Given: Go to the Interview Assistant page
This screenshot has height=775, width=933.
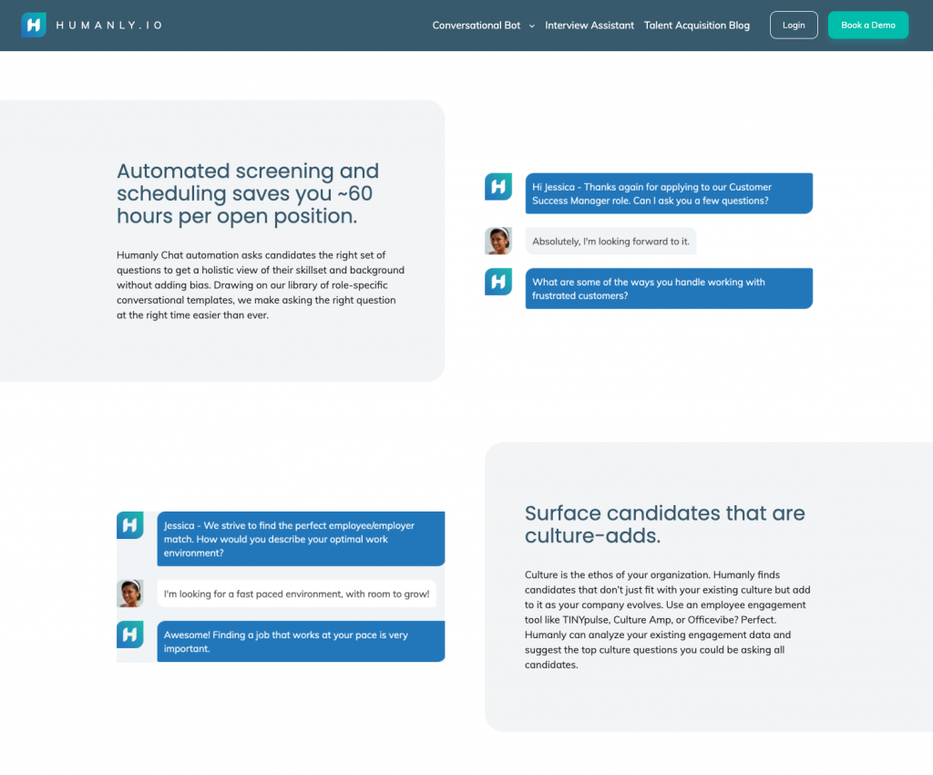Looking at the screenshot, I should [590, 26].
